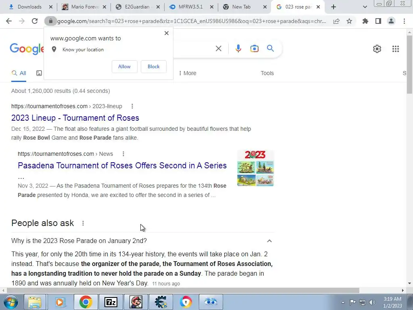This screenshot has height=310, width=413.
Task: Open the volume speaker tray icon
Action: tap(372, 302)
